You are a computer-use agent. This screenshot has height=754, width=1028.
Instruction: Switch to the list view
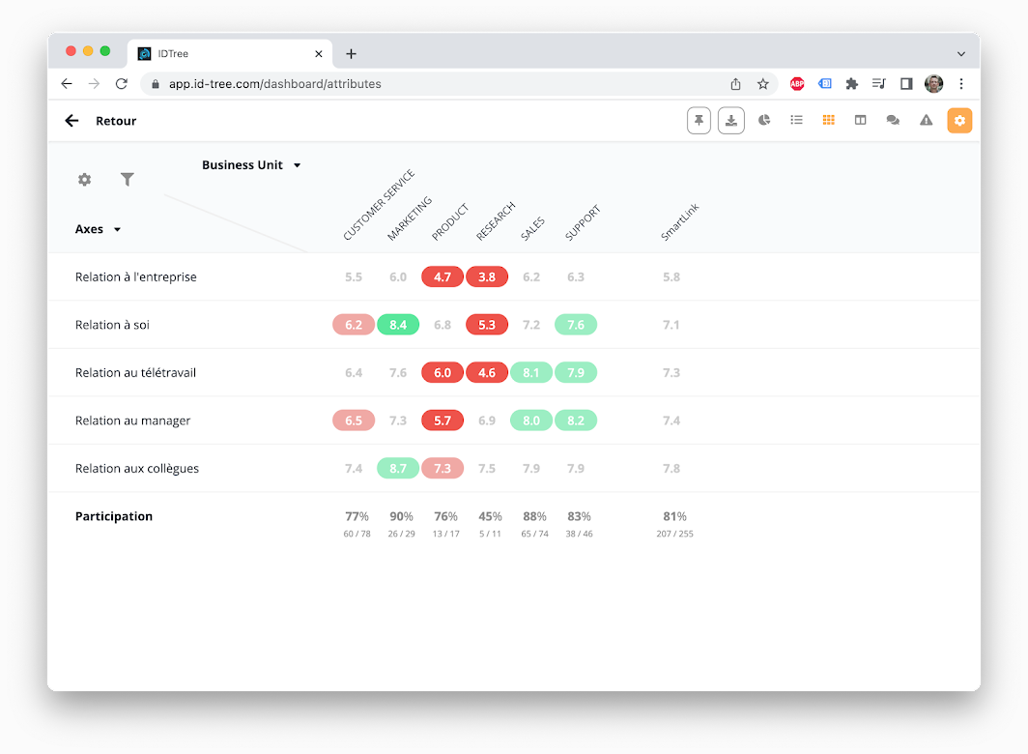coord(796,120)
